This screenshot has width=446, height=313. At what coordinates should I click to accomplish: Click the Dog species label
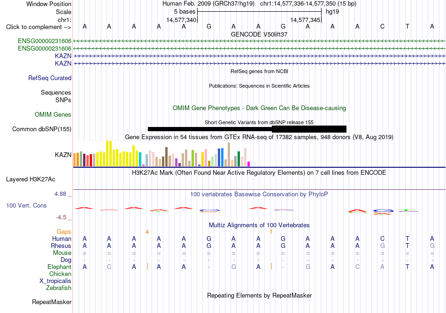[66, 260]
